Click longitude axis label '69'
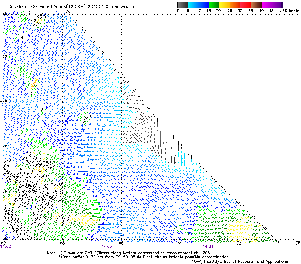 click(x=180, y=243)
